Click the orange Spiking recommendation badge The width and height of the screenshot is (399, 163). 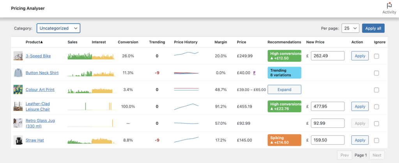click(x=284, y=140)
